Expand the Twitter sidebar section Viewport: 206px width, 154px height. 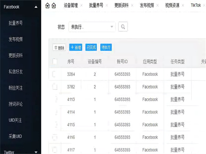36,152
